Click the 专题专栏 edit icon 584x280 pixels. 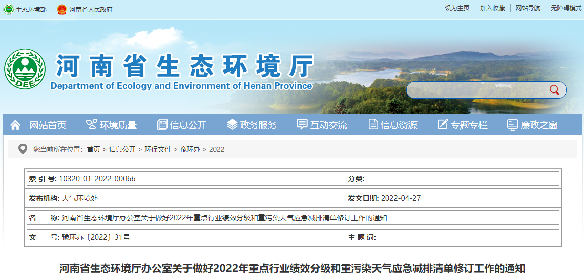point(443,124)
